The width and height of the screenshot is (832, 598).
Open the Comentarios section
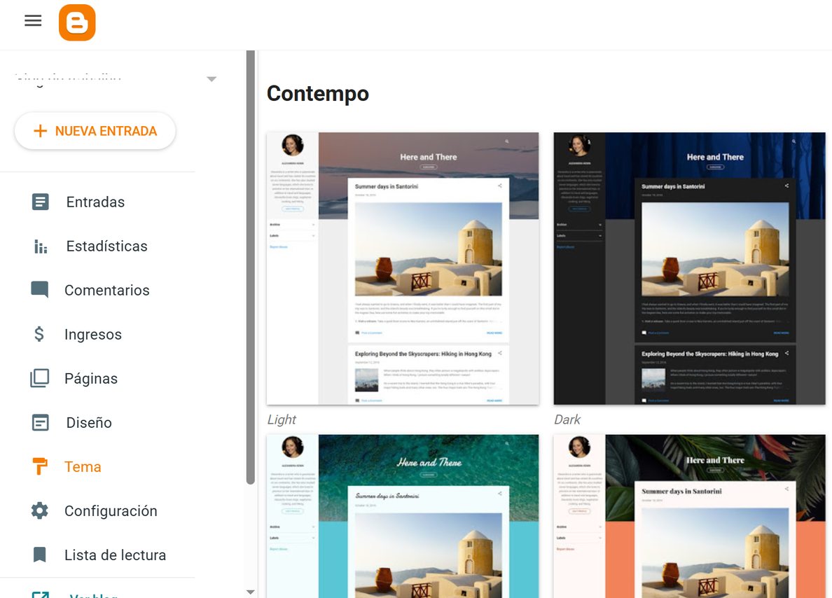pos(106,290)
